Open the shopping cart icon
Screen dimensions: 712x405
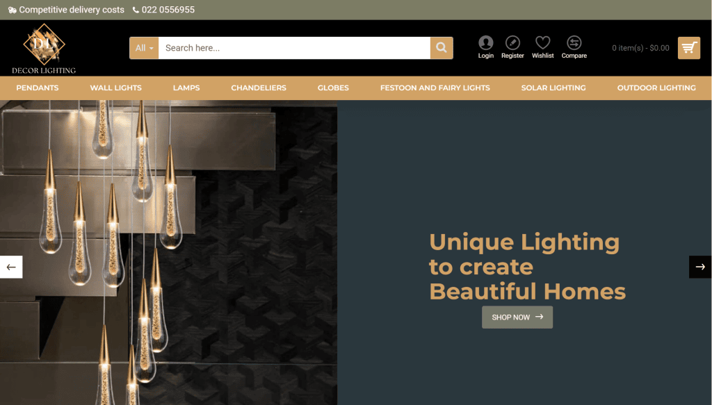pos(689,48)
